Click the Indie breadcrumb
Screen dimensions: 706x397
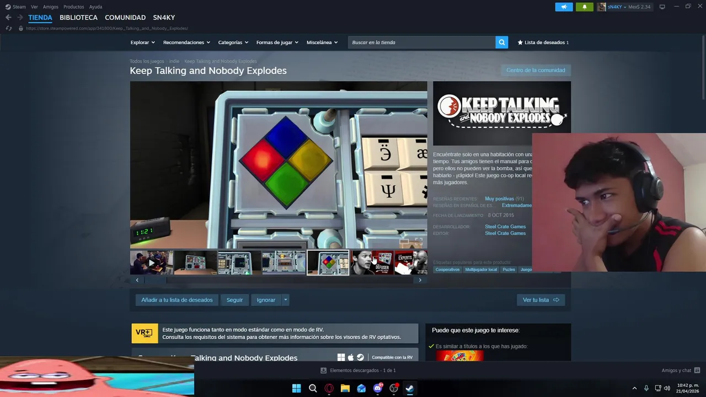[x=174, y=61]
